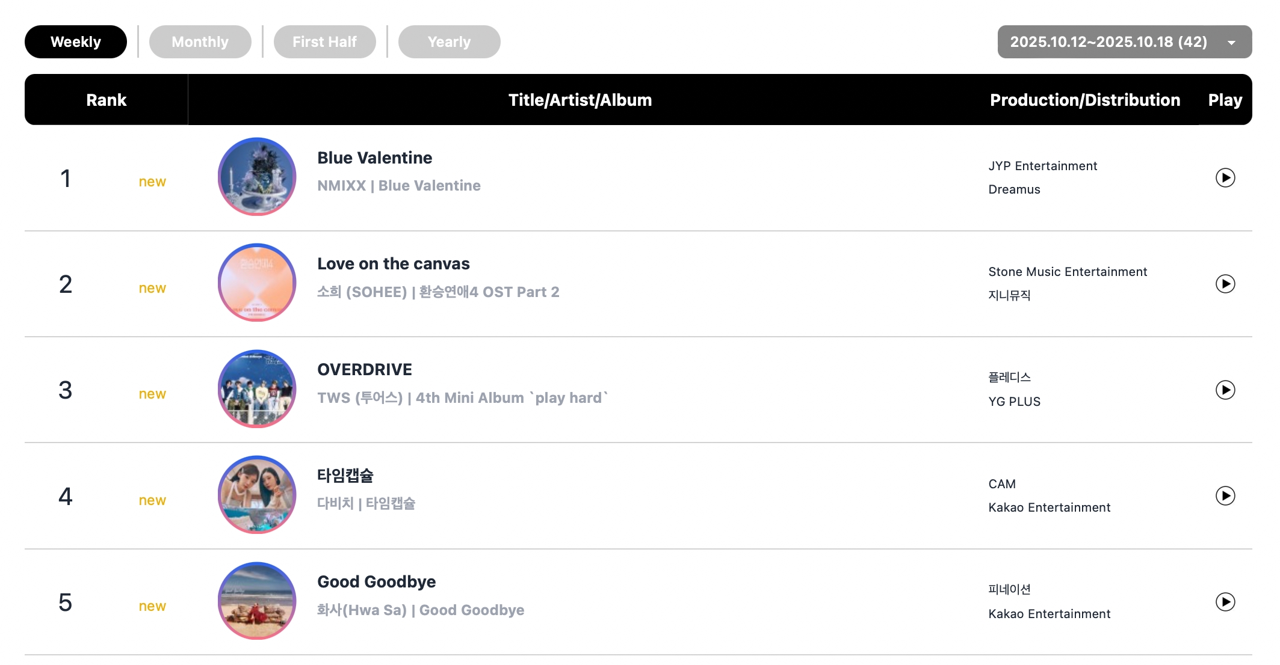Click the 다비치 타임캡슐 album cover
The width and height of the screenshot is (1280, 665).
[x=257, y=495]
